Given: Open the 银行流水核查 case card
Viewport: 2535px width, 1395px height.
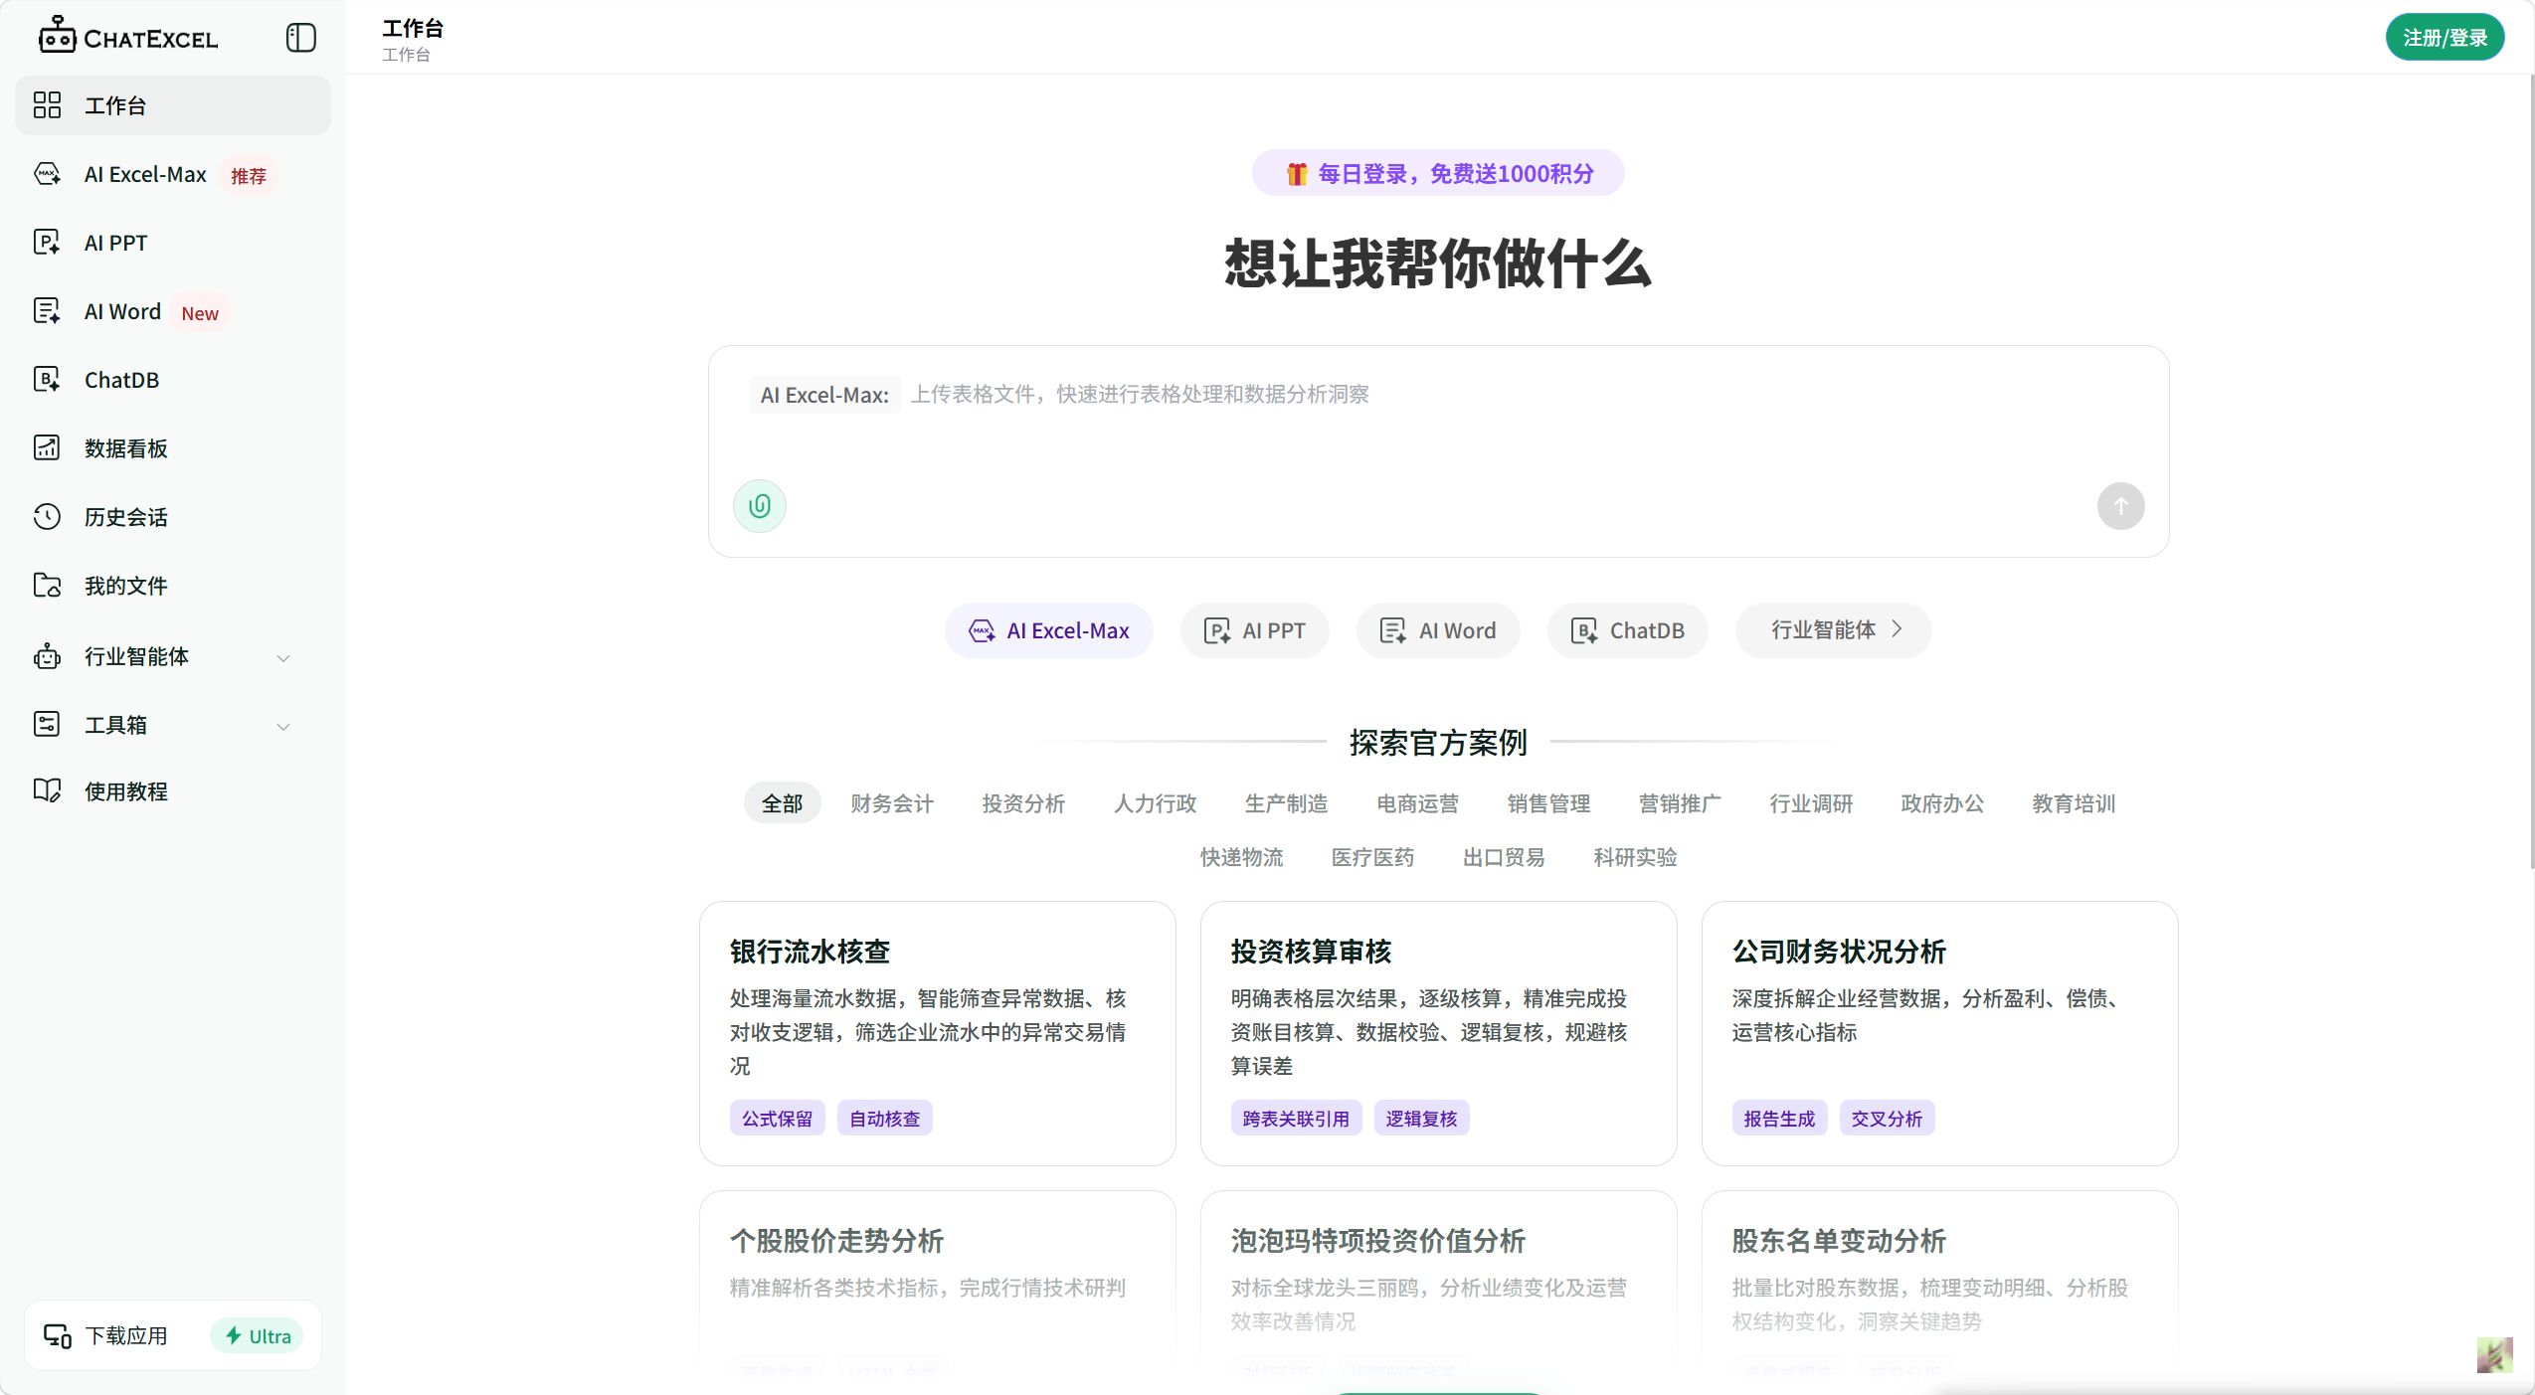Looking at the screenshot, I should click(937, 1033).
